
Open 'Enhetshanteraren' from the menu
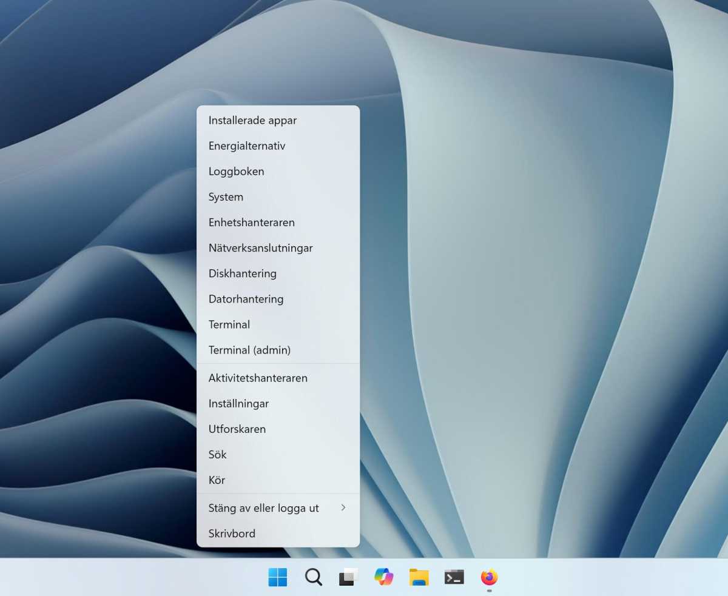(x=251, y=223)
